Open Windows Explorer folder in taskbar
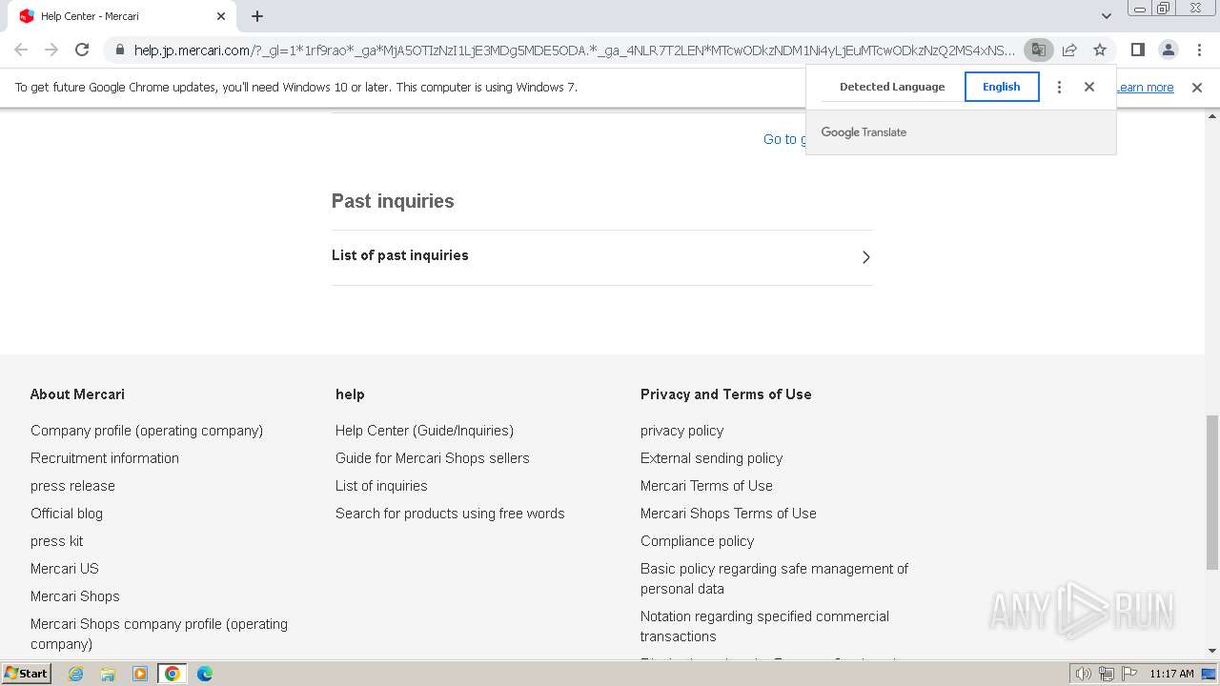This screenshot has width=1220, height=686. click(108, 674)
